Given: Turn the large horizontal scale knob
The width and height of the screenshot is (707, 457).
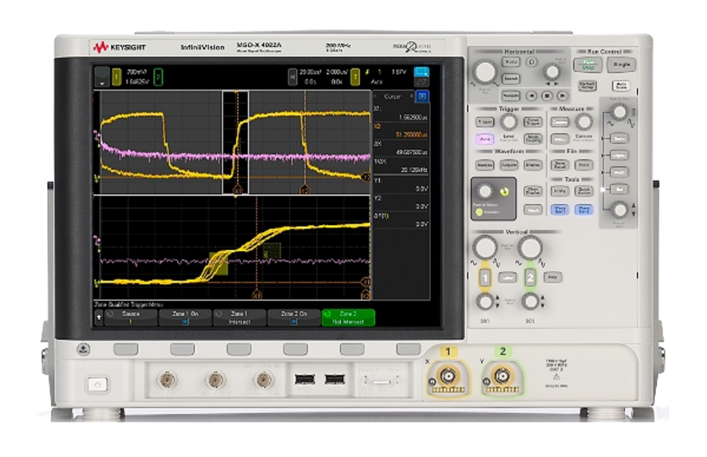Looking at the screenshot, I should [484, 72].
